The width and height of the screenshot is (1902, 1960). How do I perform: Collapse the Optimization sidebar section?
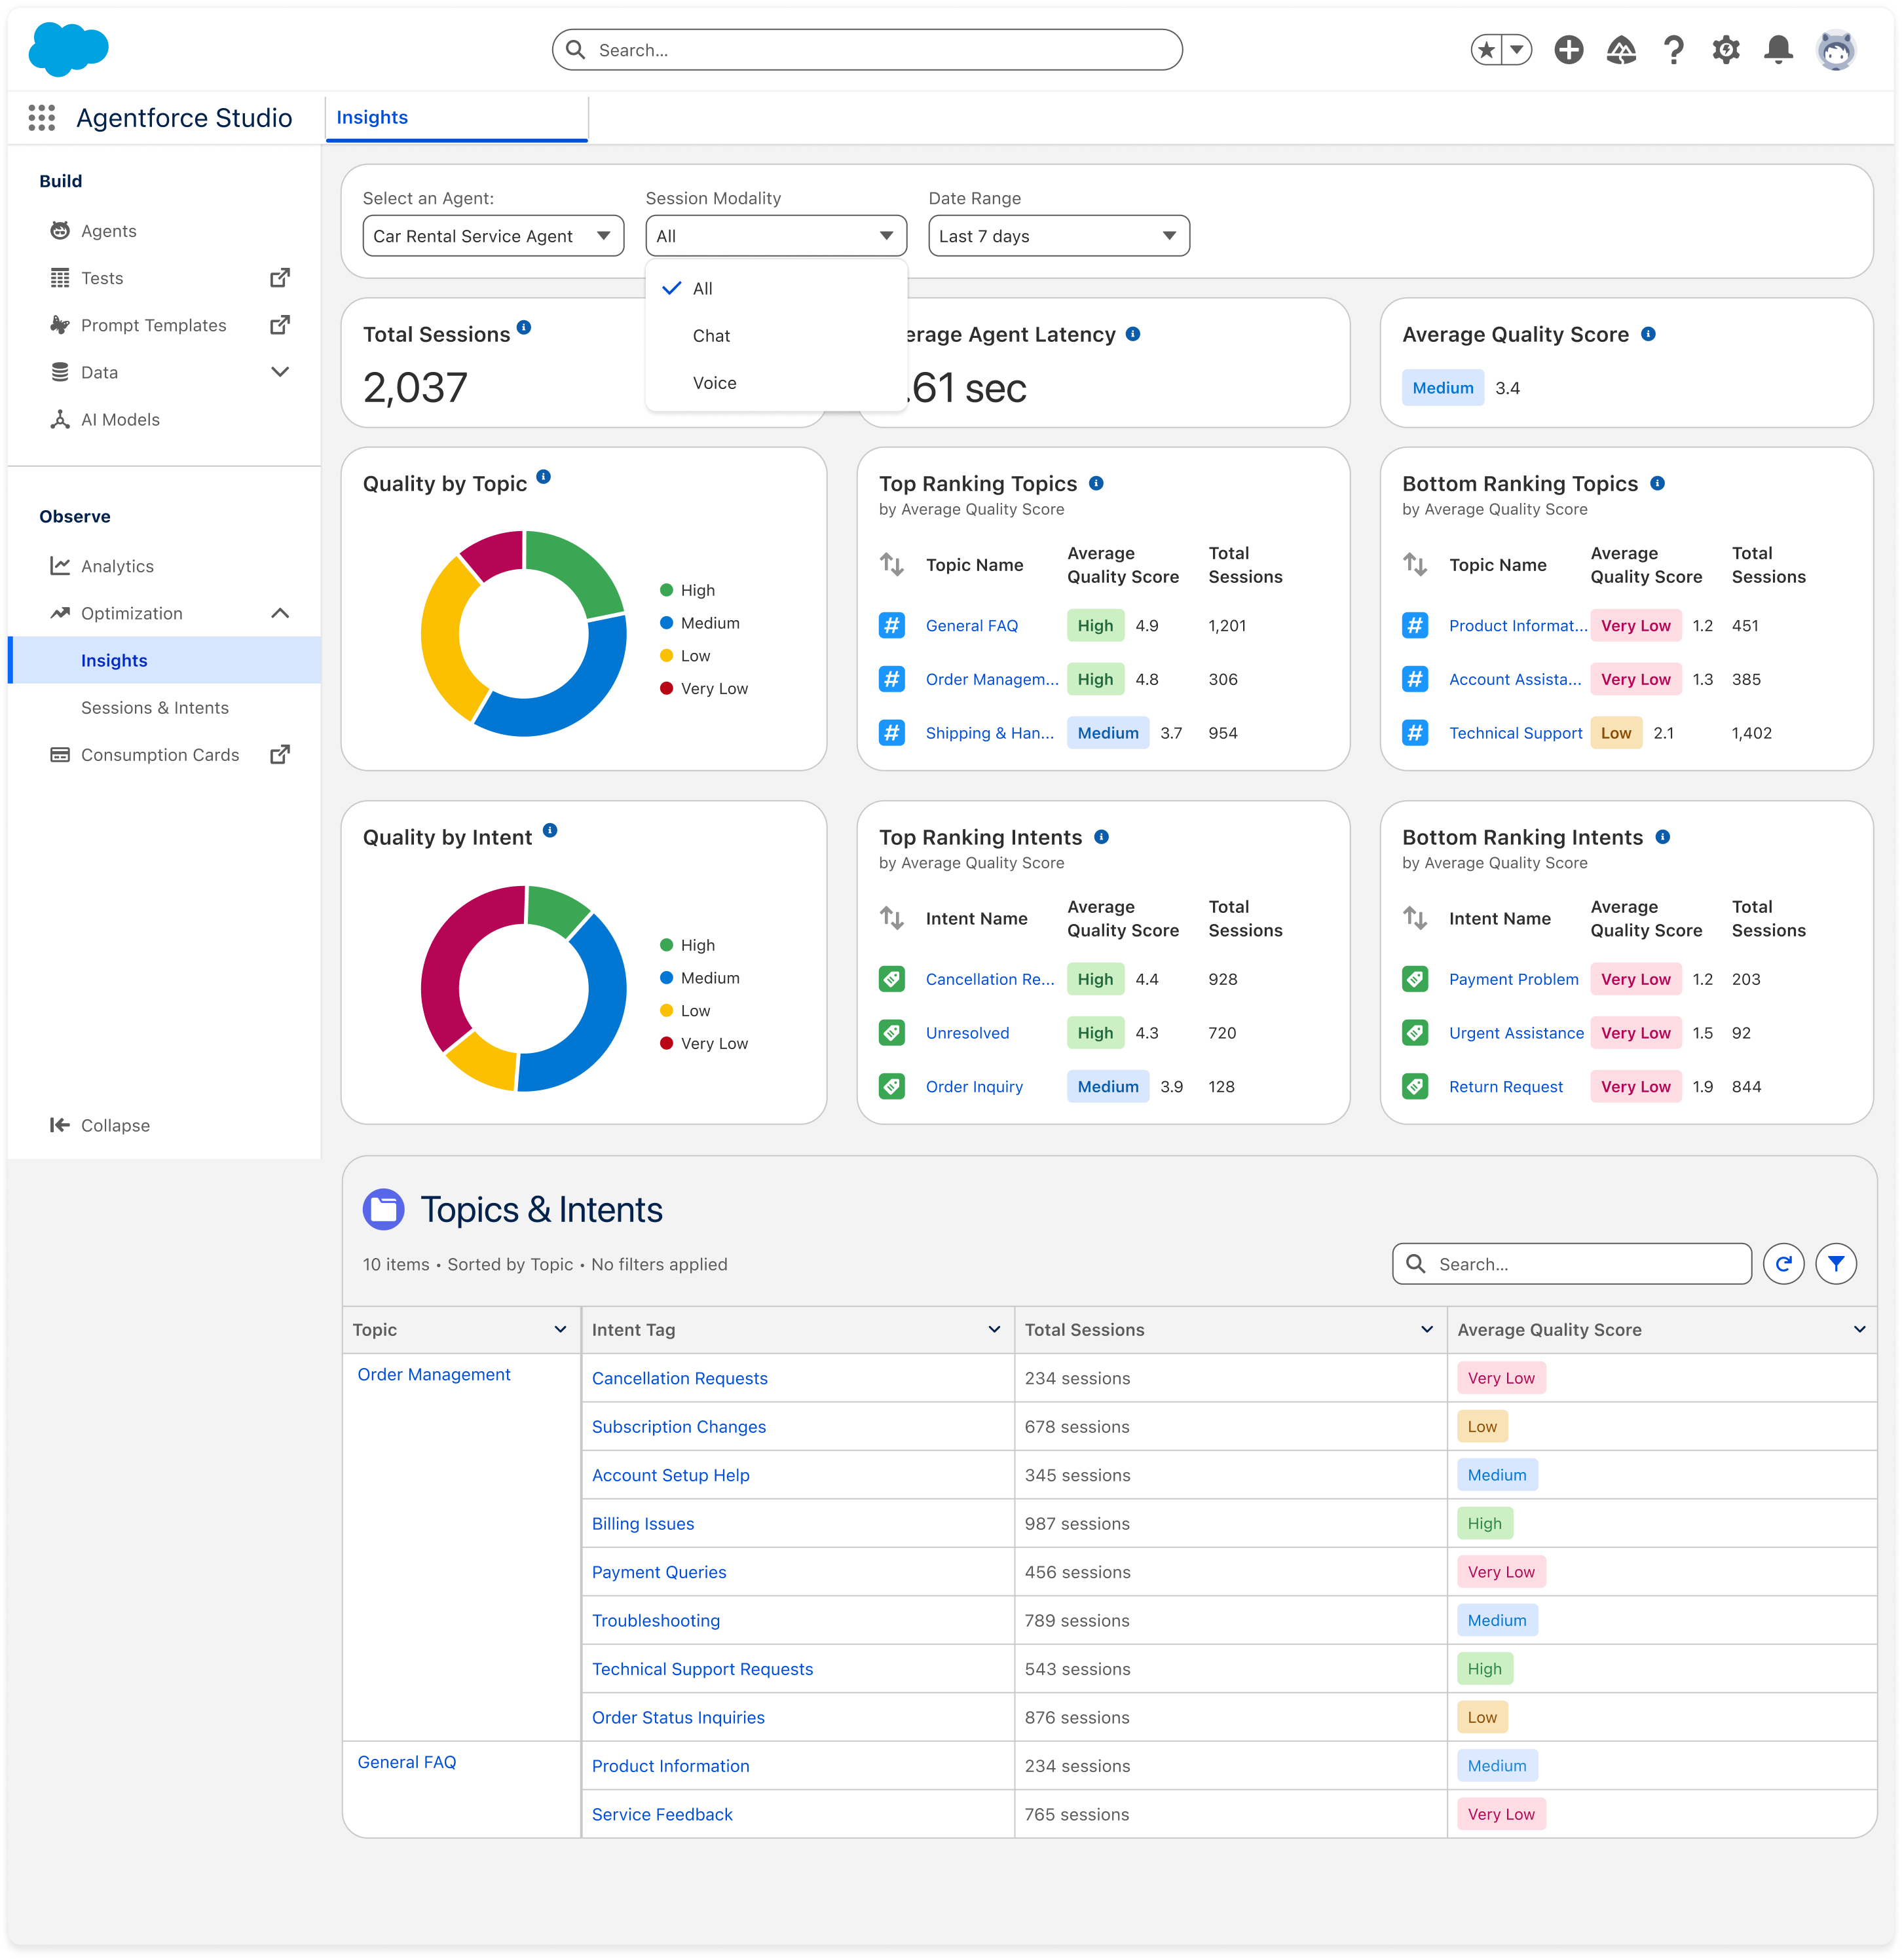(280, 613)
